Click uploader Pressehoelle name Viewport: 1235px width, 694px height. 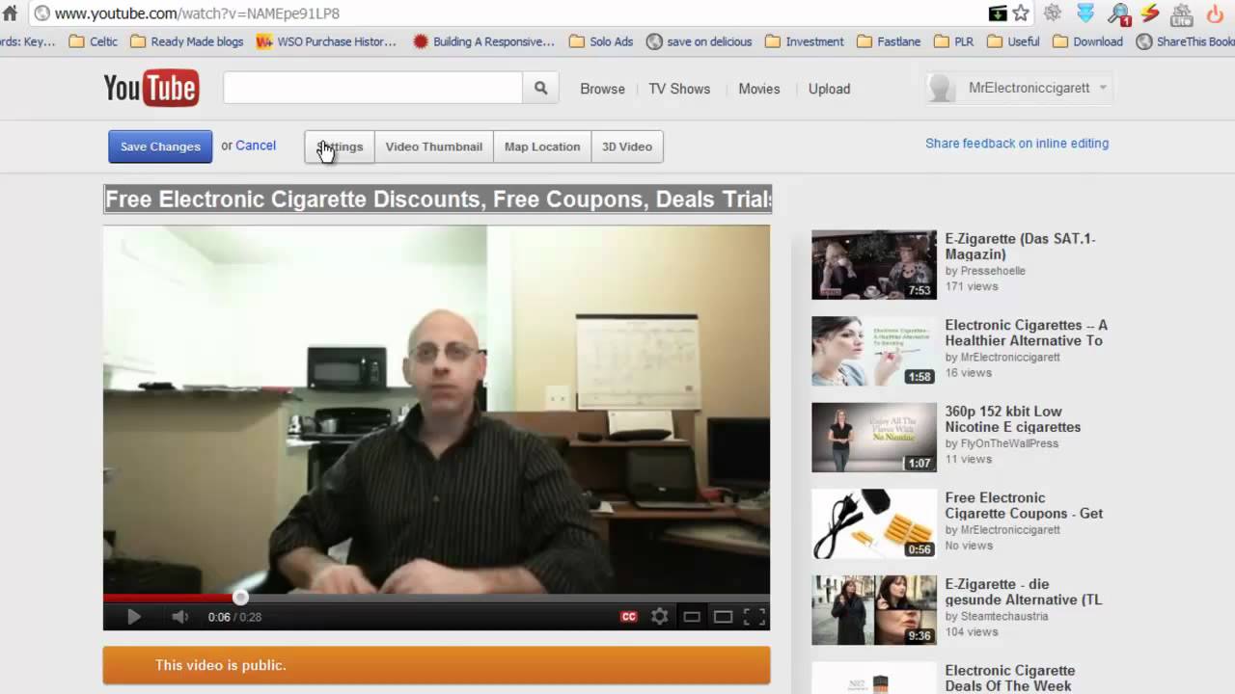click(x=993, y=271)
